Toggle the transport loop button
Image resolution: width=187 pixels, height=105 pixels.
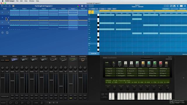pos(28,103)
